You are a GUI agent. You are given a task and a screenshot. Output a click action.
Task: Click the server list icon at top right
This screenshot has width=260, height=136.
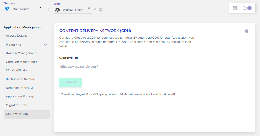tap(235, 8)
